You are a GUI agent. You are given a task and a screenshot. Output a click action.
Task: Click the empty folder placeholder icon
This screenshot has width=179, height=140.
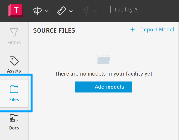pyautogui.click(x=104, y=59)
